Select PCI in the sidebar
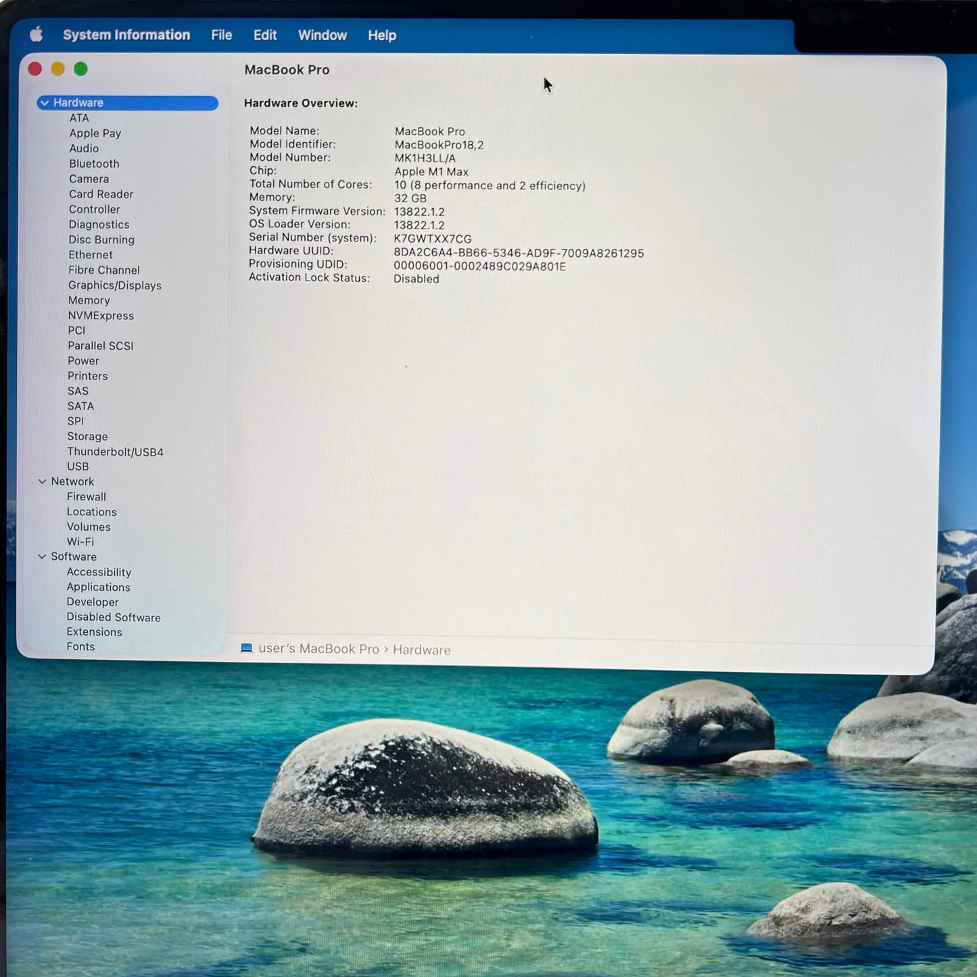This screenshot has height=977, width=977. [76, 331]
